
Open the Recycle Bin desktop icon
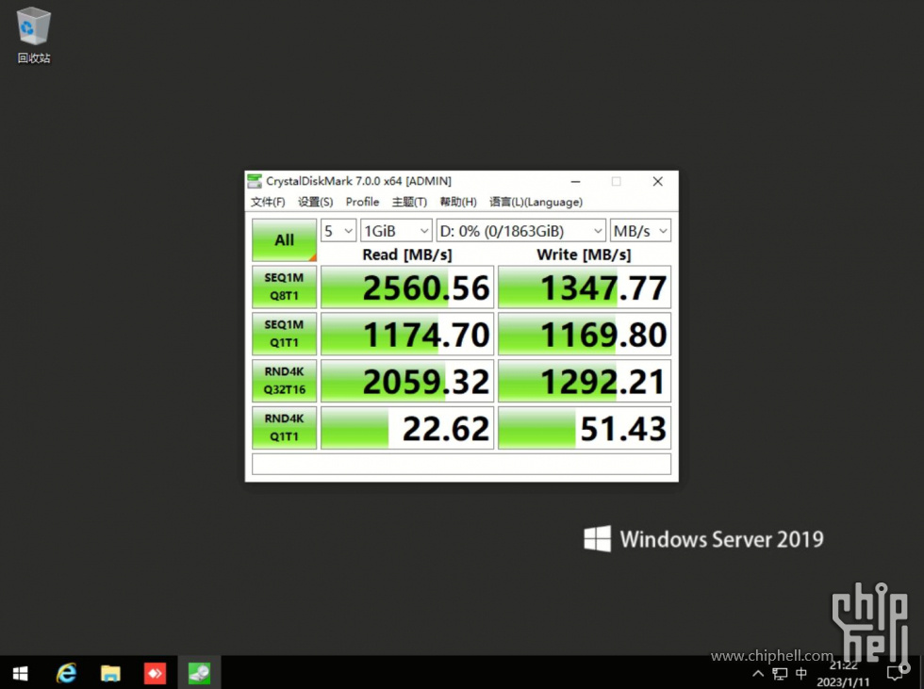point(34,35)
